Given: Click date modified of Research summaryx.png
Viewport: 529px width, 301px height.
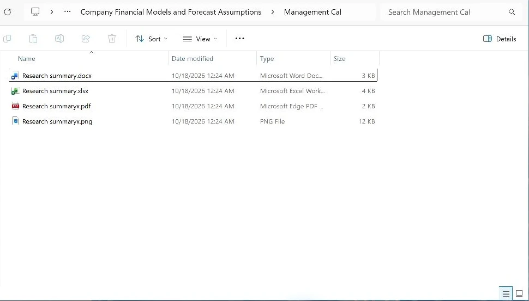Looking at the screenshot, I should pyautogui.click(x=203, y=121).
